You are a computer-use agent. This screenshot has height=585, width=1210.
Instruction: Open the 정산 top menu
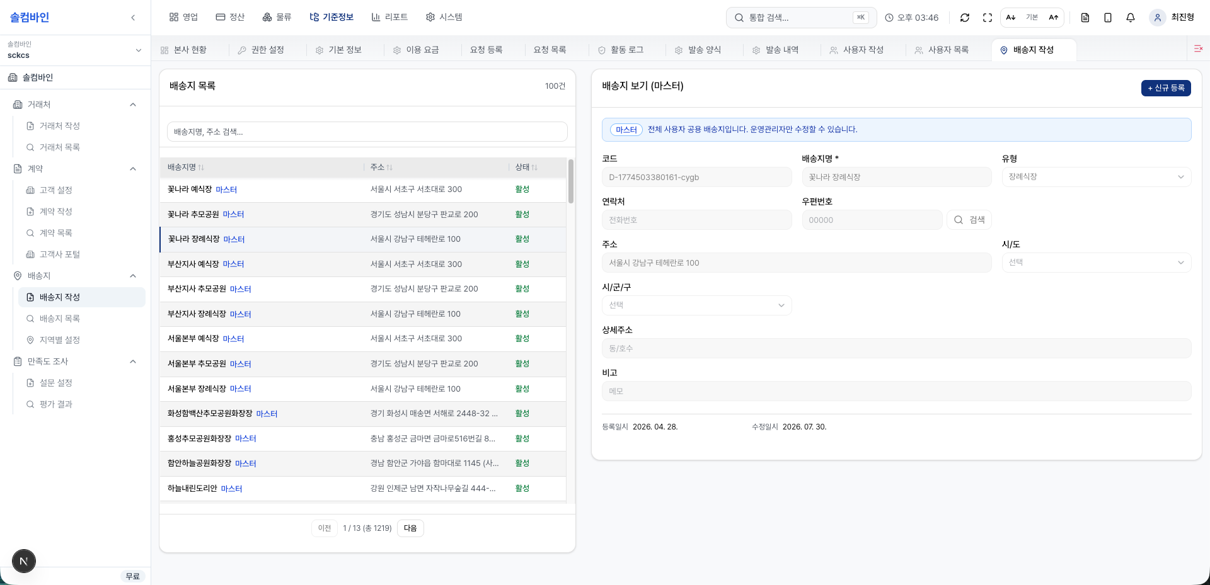tap(230, 18)
